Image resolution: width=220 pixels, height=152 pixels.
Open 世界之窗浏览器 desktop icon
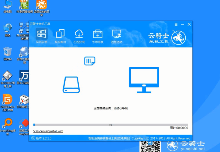click(x=23, y=55)
